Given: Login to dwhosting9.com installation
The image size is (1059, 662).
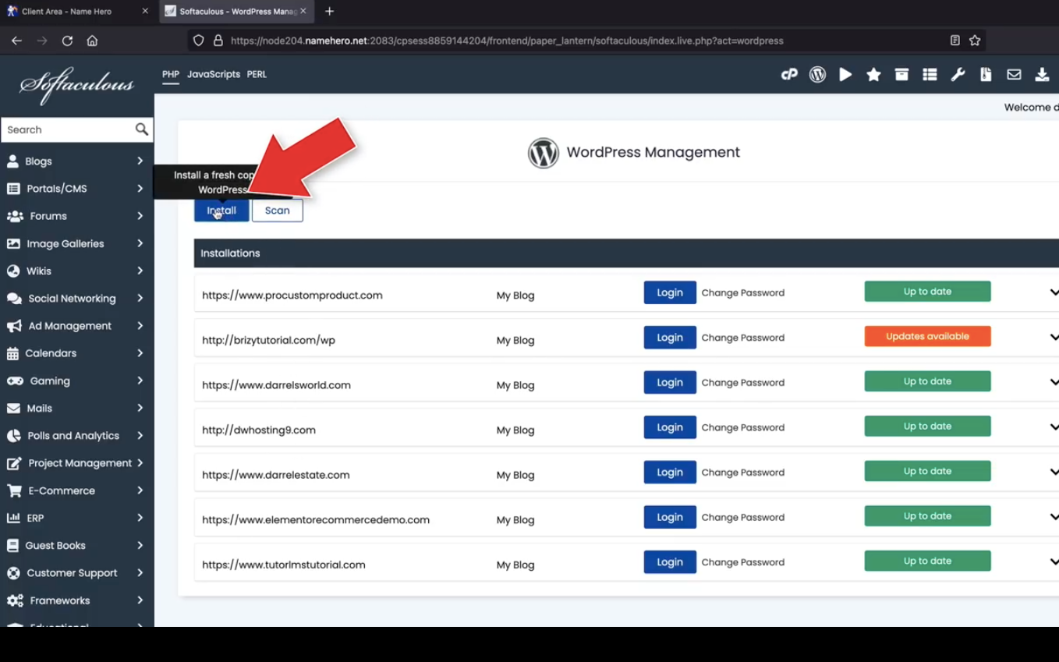Looking at the screenshot, I should click(670, 427).
